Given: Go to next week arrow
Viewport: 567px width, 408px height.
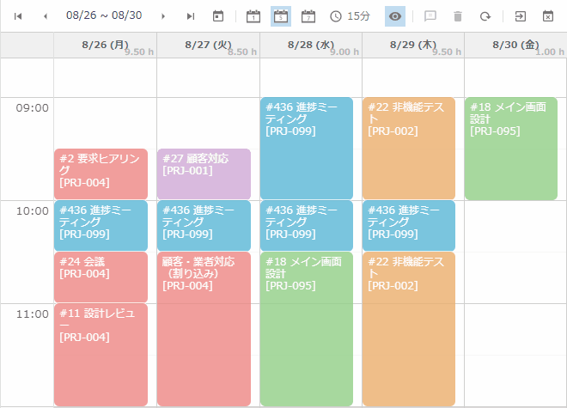Looking at the screenshot, I should pyautogui.click(x=163, y=15).
